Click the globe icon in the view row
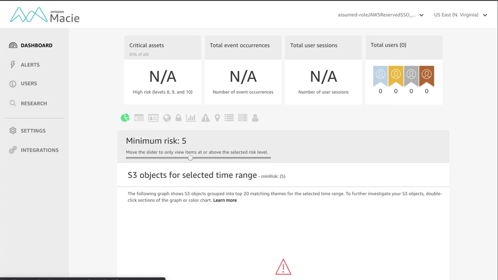The image size is (498, 280). click(167, 118)
